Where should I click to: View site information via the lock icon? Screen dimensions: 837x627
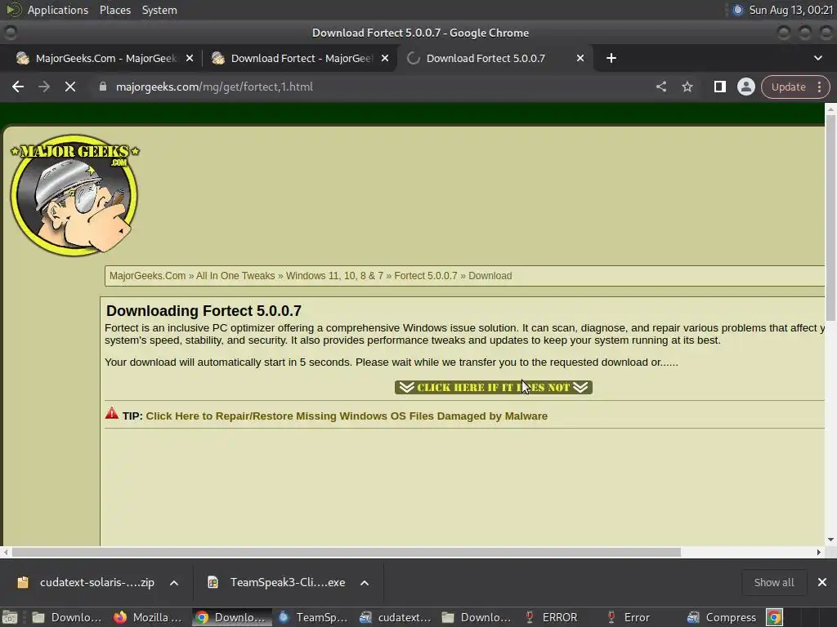(103, 87)
